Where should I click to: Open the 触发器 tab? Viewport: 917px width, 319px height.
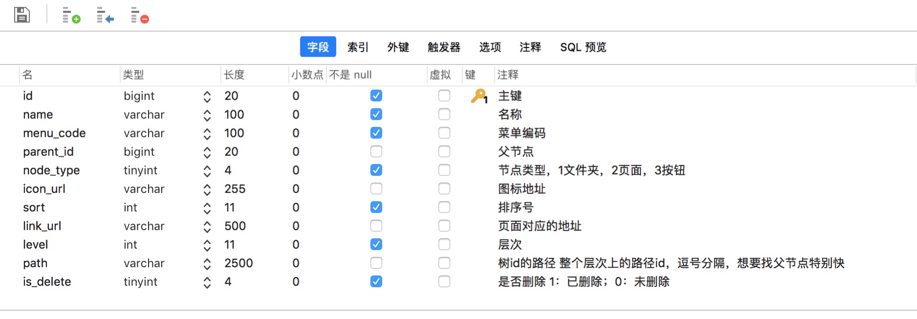coord(444,47)
